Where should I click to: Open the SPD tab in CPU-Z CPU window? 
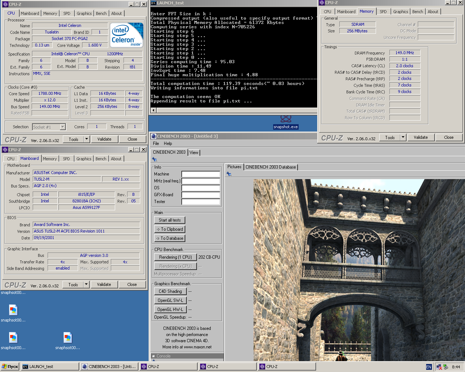pos(67,13)
